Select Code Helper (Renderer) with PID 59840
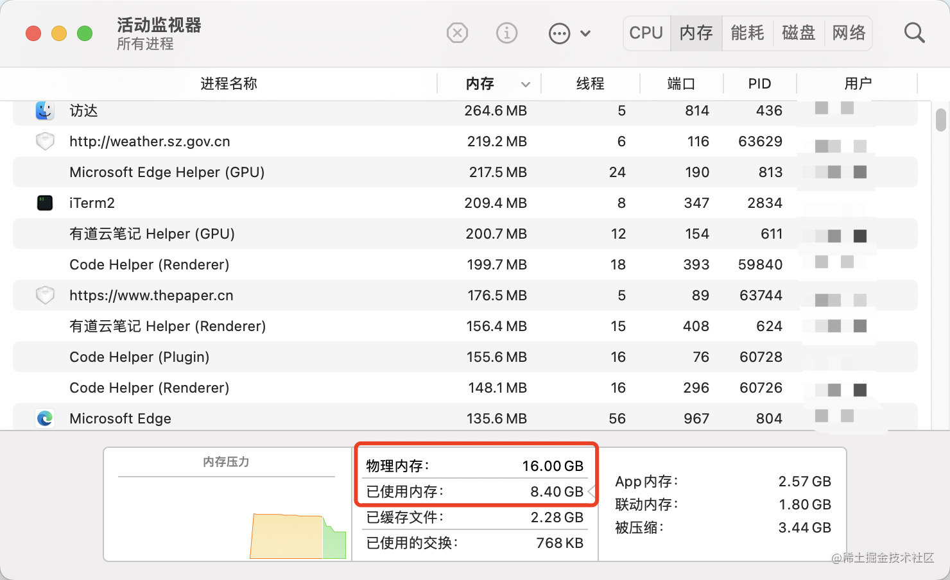 149,264
